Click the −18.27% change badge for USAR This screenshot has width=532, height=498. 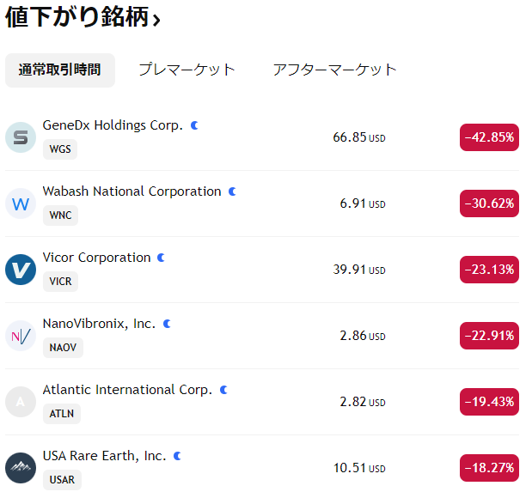[x=489, y=468]
